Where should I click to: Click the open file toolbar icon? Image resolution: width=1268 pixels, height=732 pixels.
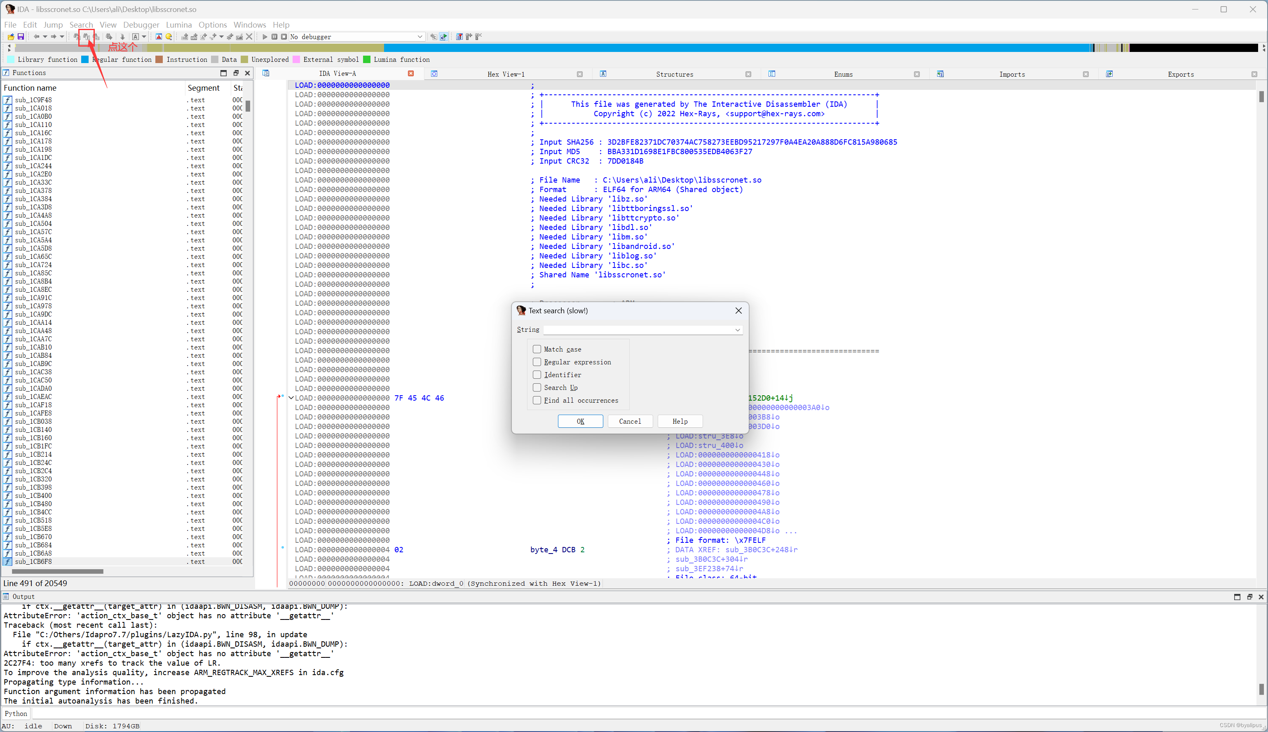[x=11, y=37]
